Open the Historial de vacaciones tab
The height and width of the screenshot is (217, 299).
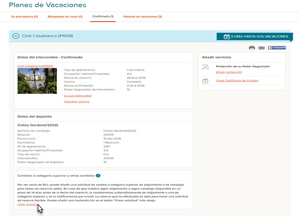point(142,16)
